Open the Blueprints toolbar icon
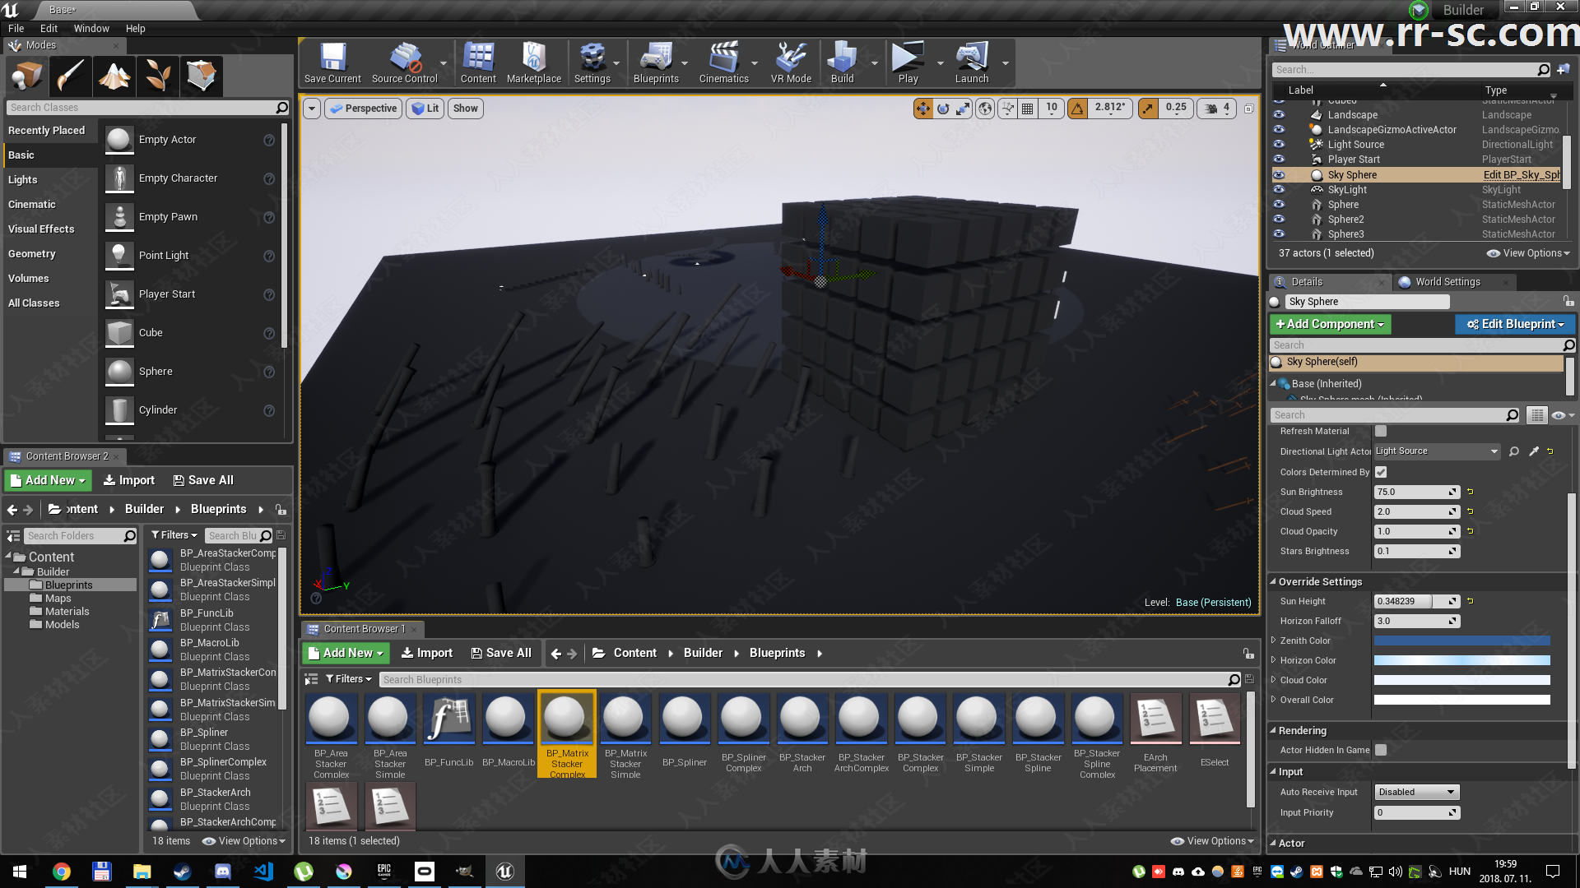Image resolution: width=1580 pixels, height=888 pixels. click(656, 63)
